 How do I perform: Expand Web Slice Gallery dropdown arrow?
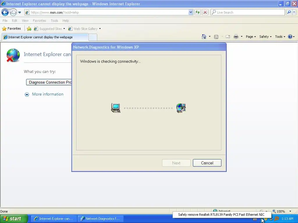pyautogui.click(x=100, y=29)
